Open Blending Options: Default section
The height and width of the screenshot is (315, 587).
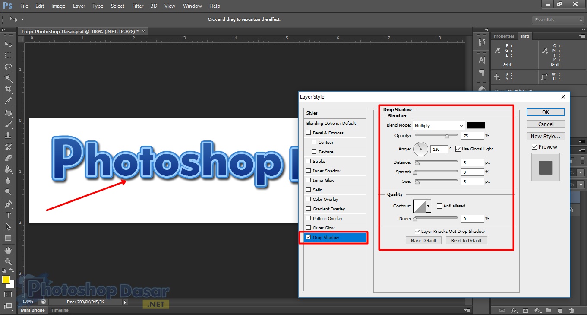point(335,123)
